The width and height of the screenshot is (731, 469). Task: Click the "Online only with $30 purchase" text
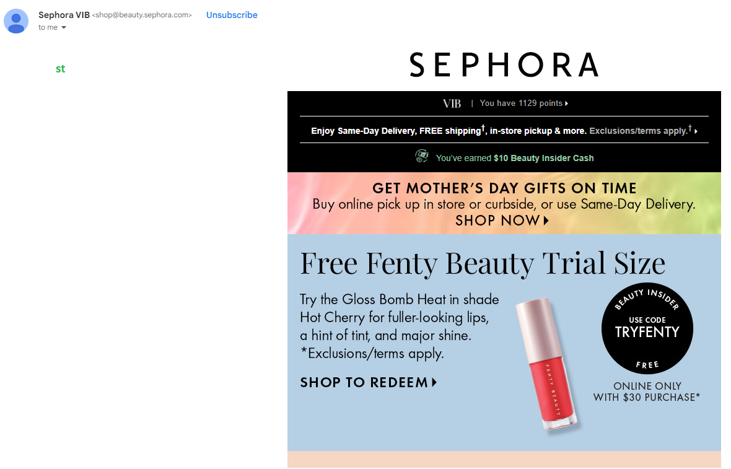tap(647, 392)
